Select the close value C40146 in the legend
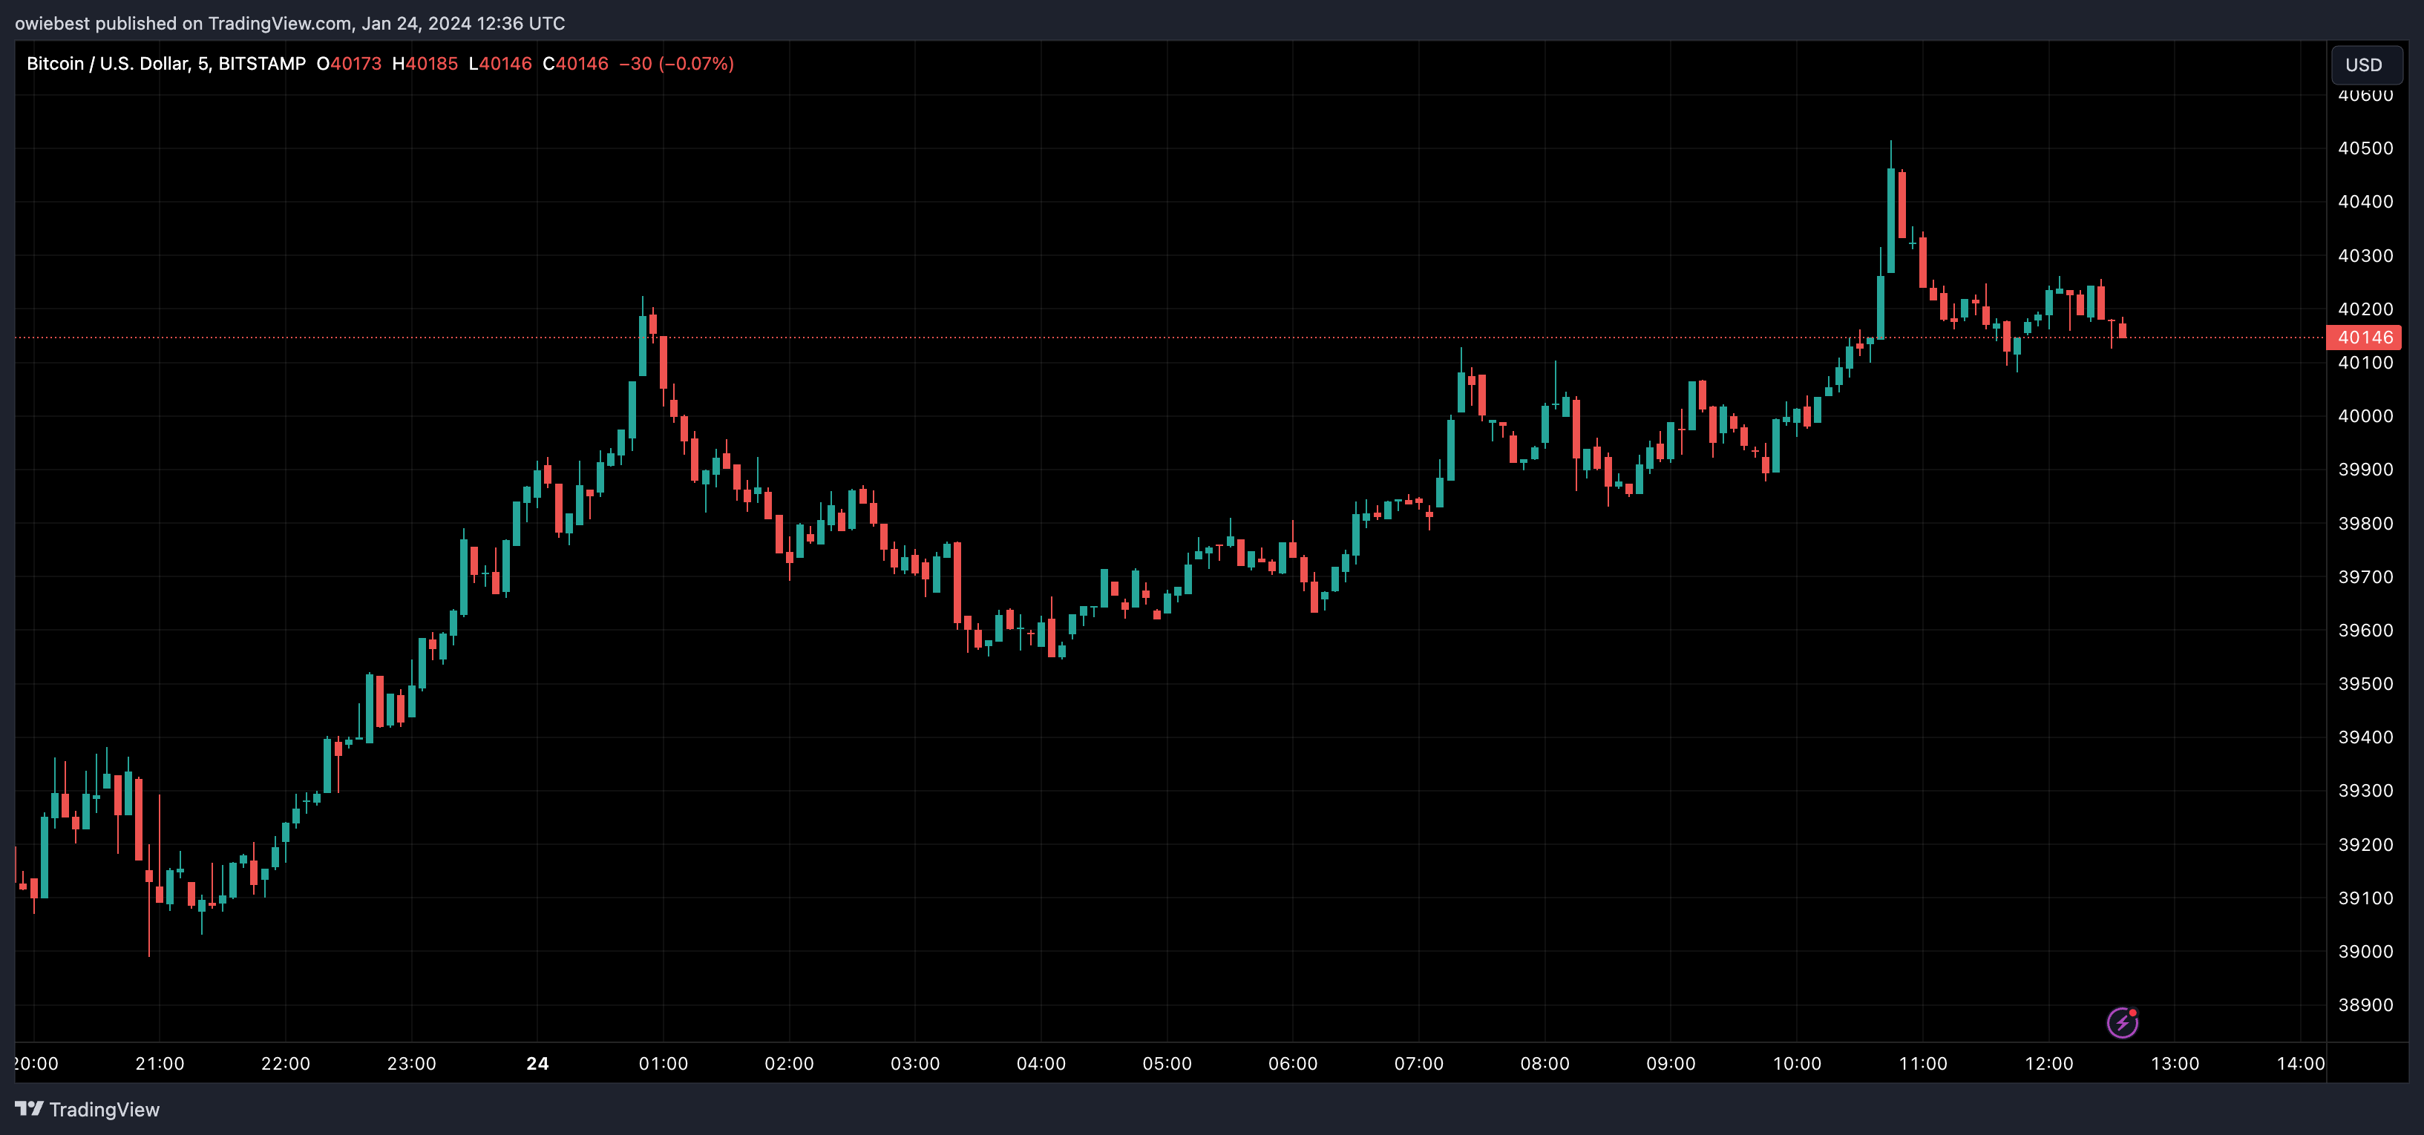This screenshot has width=2424, height=1135. coord(577,64)
